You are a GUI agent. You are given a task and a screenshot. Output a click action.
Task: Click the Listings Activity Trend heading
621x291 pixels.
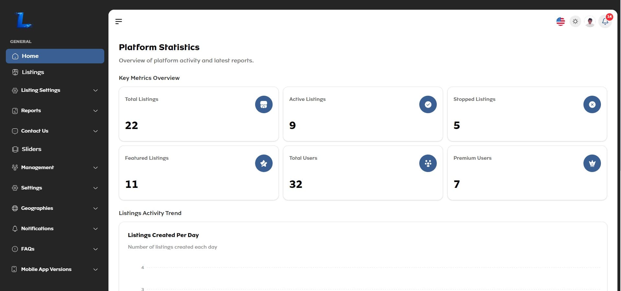(x=150, y=213)
